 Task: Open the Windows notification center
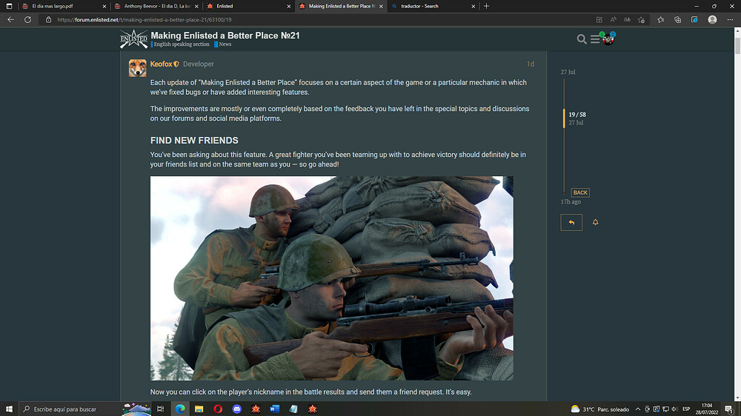(729, 409)
